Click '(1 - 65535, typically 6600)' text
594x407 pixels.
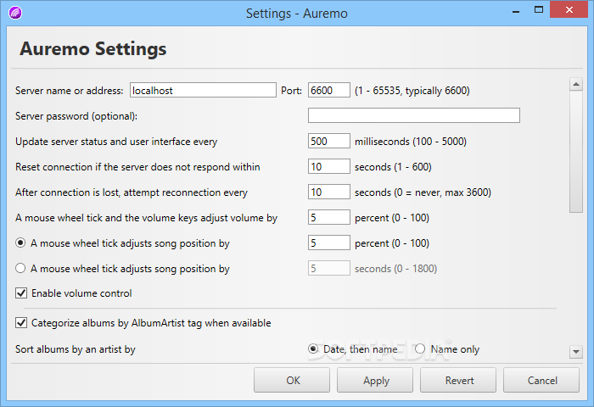click(412, 91)
